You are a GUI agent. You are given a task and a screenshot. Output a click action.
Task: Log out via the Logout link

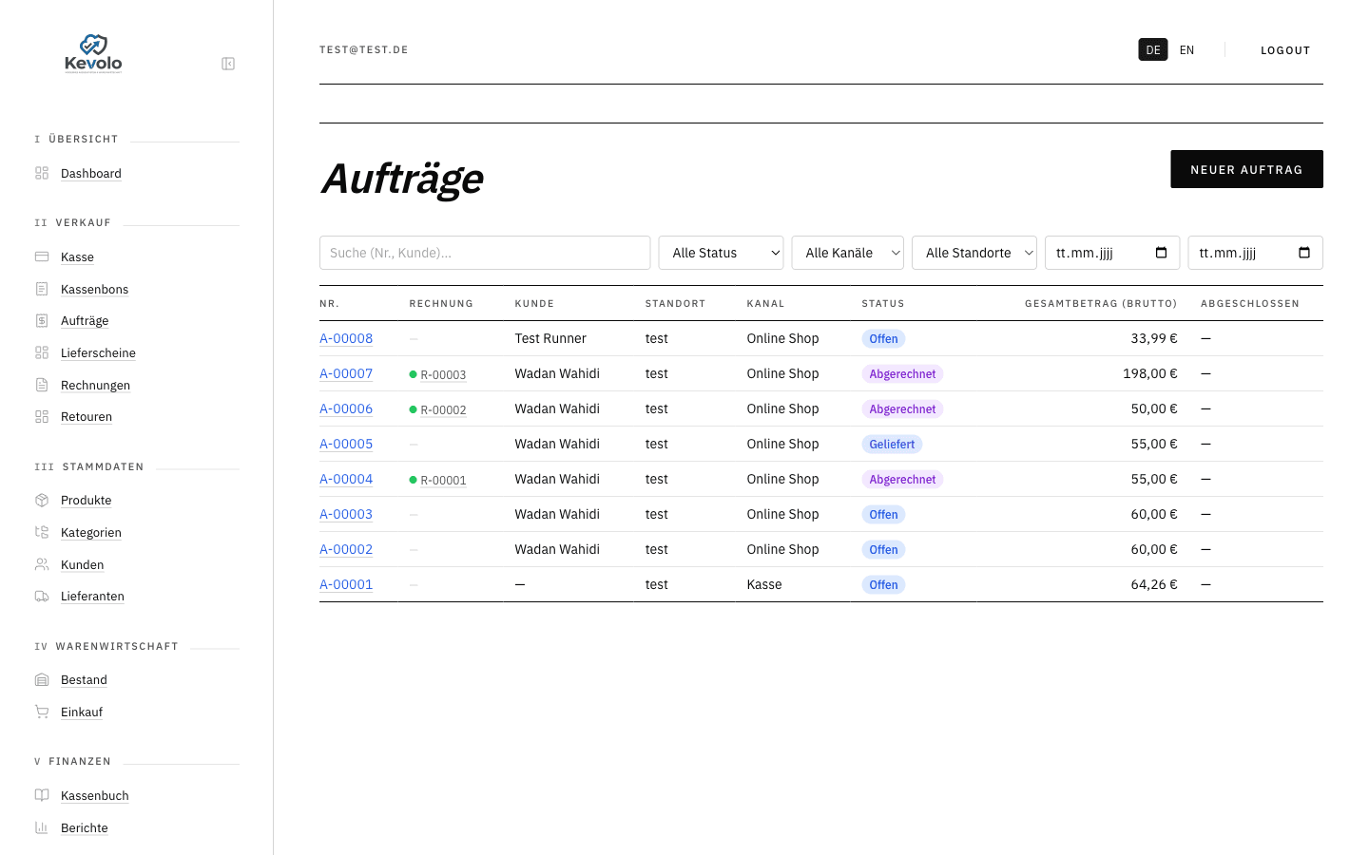coord(1285,50)
